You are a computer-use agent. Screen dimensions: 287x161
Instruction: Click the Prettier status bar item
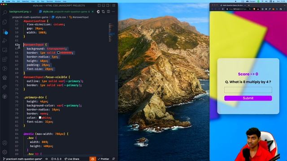coord(104,159)
